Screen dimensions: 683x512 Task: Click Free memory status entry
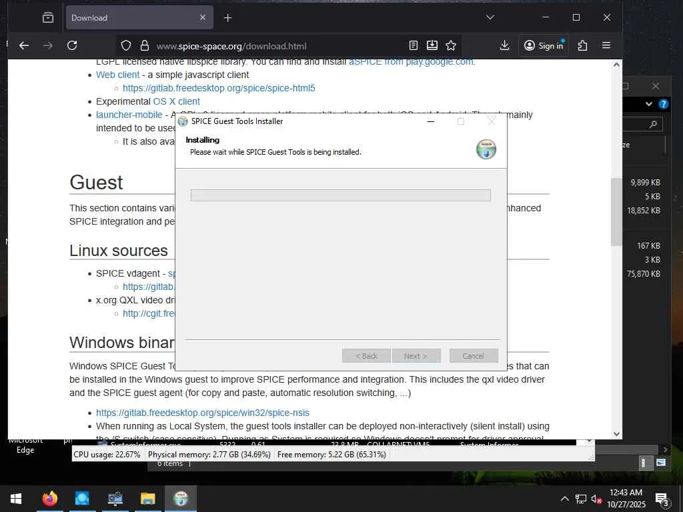331,455
